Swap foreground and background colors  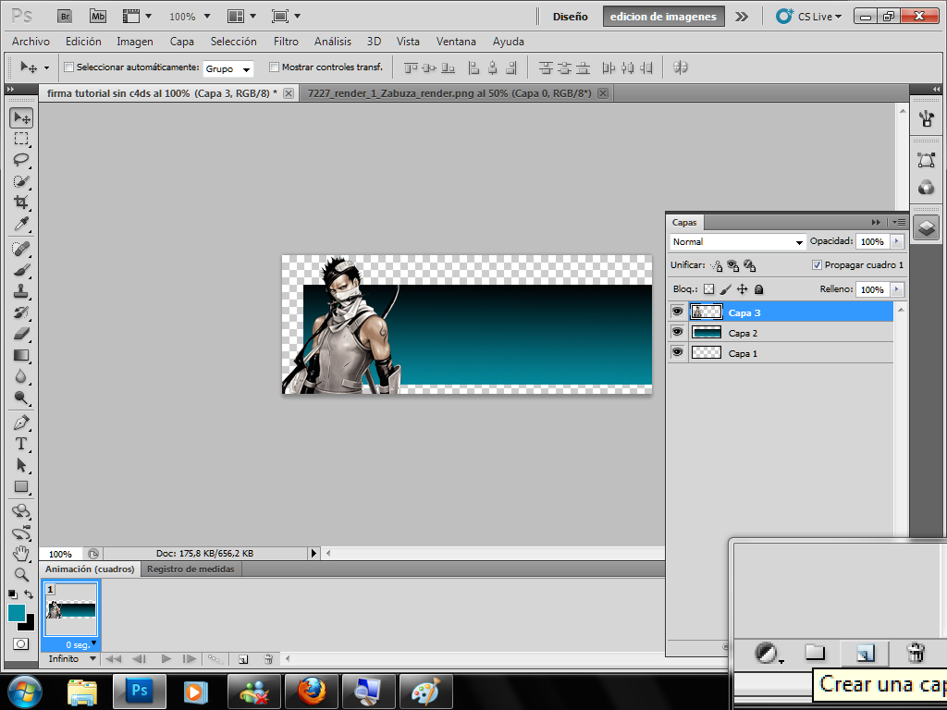pyautogui.click(x=29, y=594)
